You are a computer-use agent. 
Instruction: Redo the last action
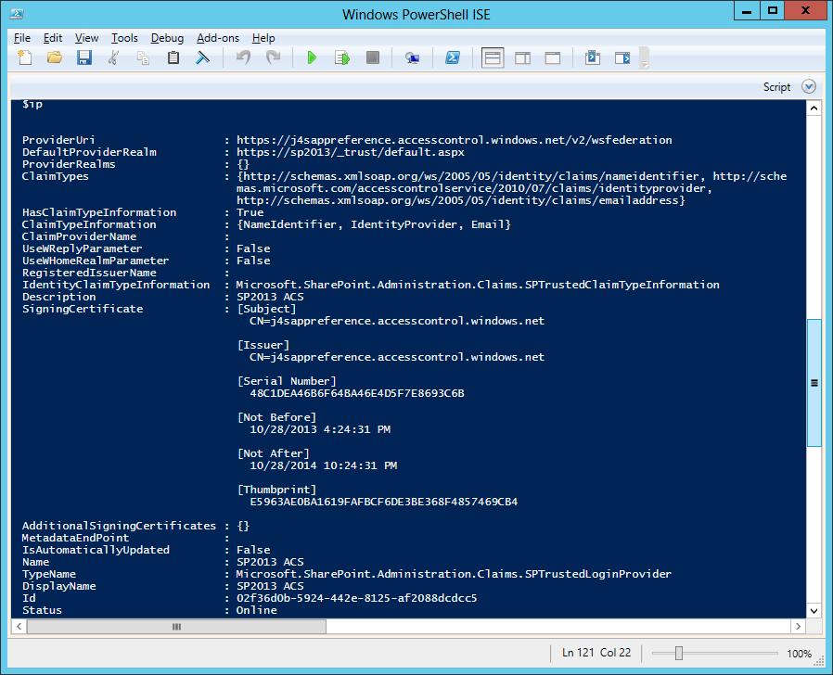click(x=273, y=57)
